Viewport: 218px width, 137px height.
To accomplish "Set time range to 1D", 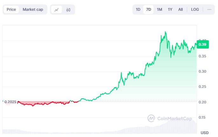I will click(x=138, y=10).
